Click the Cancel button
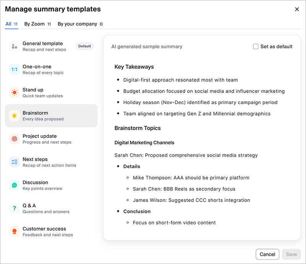Viewport: 306px width, 264px height. 267,254
